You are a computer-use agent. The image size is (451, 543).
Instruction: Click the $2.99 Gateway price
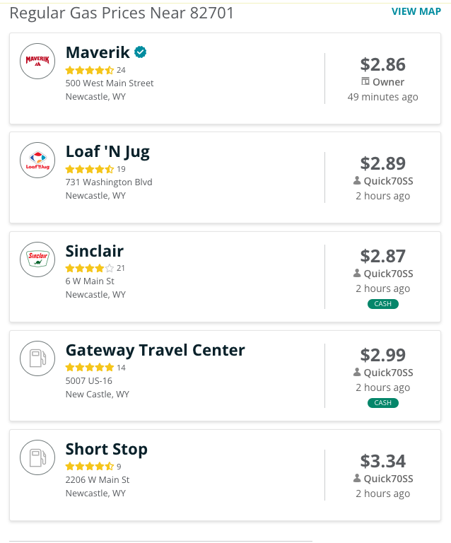[383, 355]
